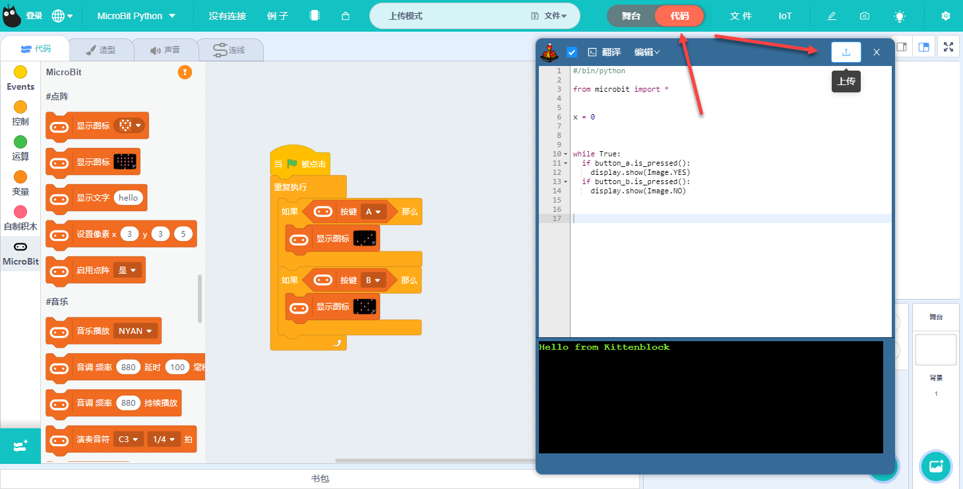Image resolution: width=963 pixels, height=489 pixels.
Task: Collapse the button_b if block at line 13
Action: pos(565,181)
